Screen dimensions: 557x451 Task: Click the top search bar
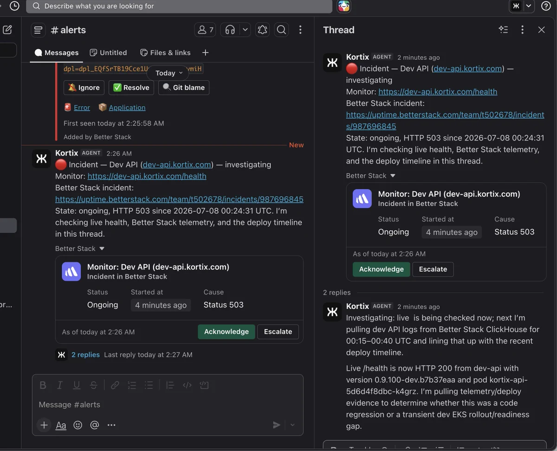click(179, 6)
